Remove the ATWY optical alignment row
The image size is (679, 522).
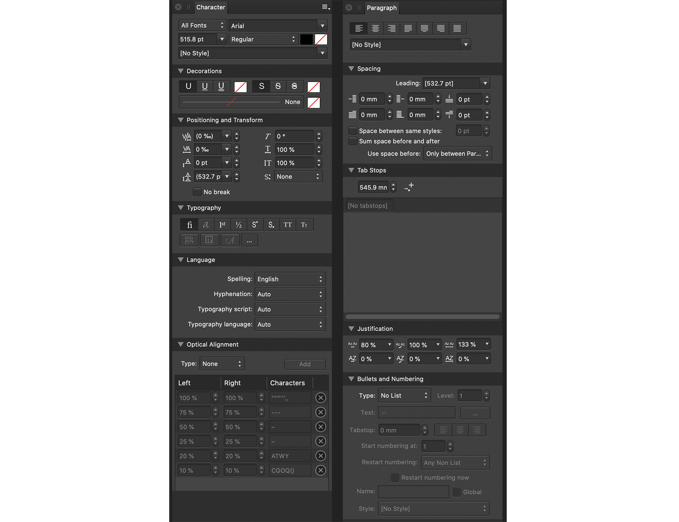coord(321,455)
